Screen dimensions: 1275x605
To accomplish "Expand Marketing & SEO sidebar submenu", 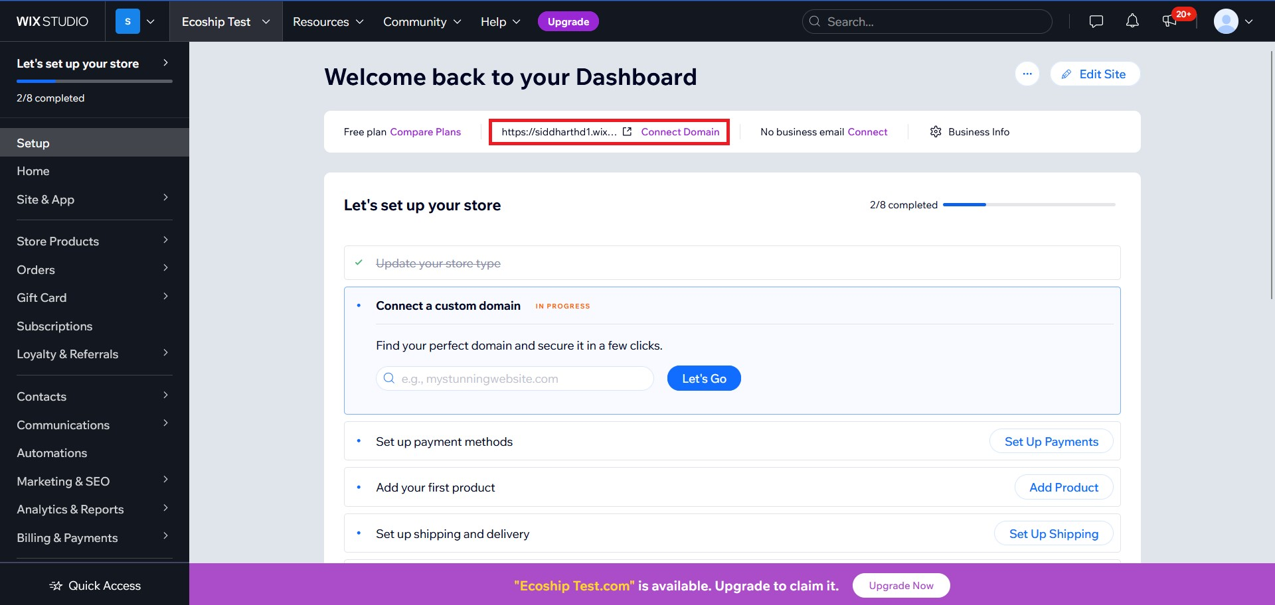I will tap(94, 482).
